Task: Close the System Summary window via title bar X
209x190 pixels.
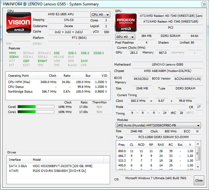Action: (x=204, y=4)
